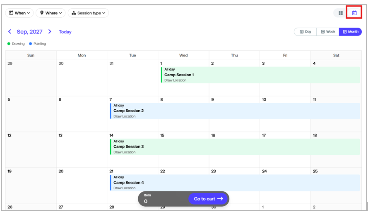Expand the Session type filter
368x212 pixels.
[x=88, y=13]
